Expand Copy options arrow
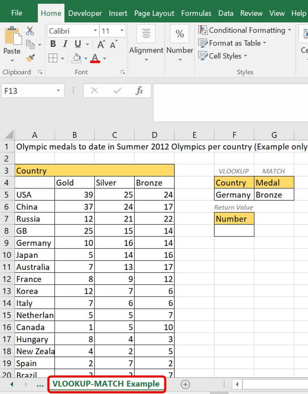The width and height of the screenshot is (308, 394). click(x=40, y=45)
